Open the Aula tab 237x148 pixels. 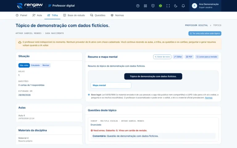tap(37, 15)
